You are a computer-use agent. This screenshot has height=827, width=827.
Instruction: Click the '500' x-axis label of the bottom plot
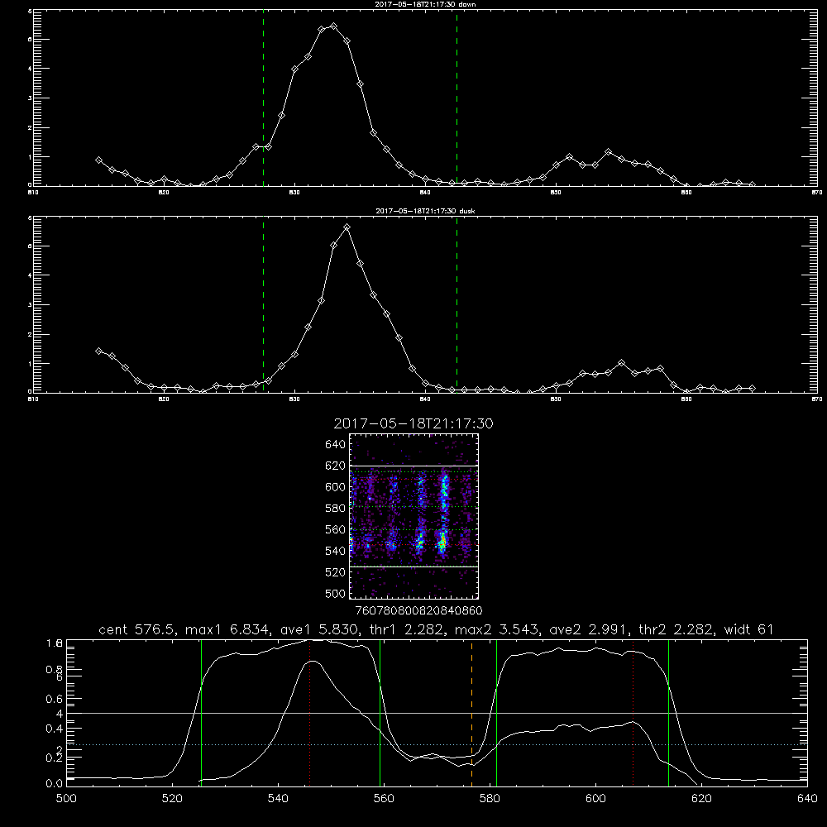(66, 798)
